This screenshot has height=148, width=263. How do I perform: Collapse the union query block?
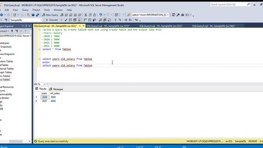[x=39, y=59]
